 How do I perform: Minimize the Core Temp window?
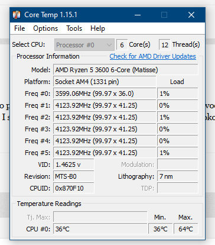click(138, 15)
